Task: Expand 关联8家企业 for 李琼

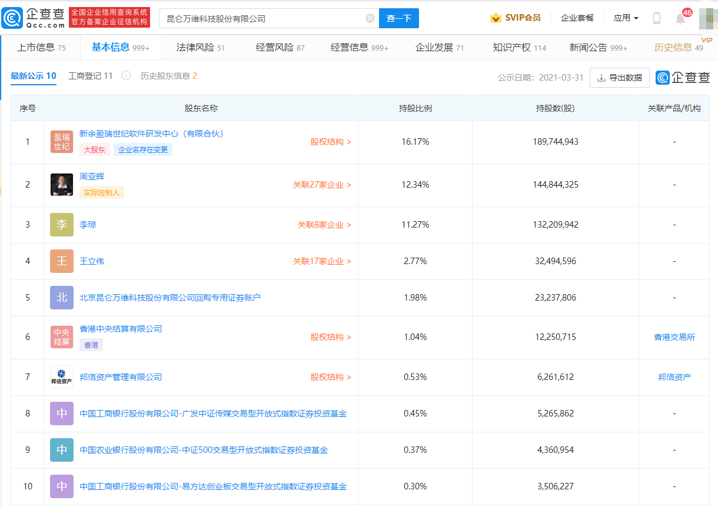Action: [x=324, y=225]
